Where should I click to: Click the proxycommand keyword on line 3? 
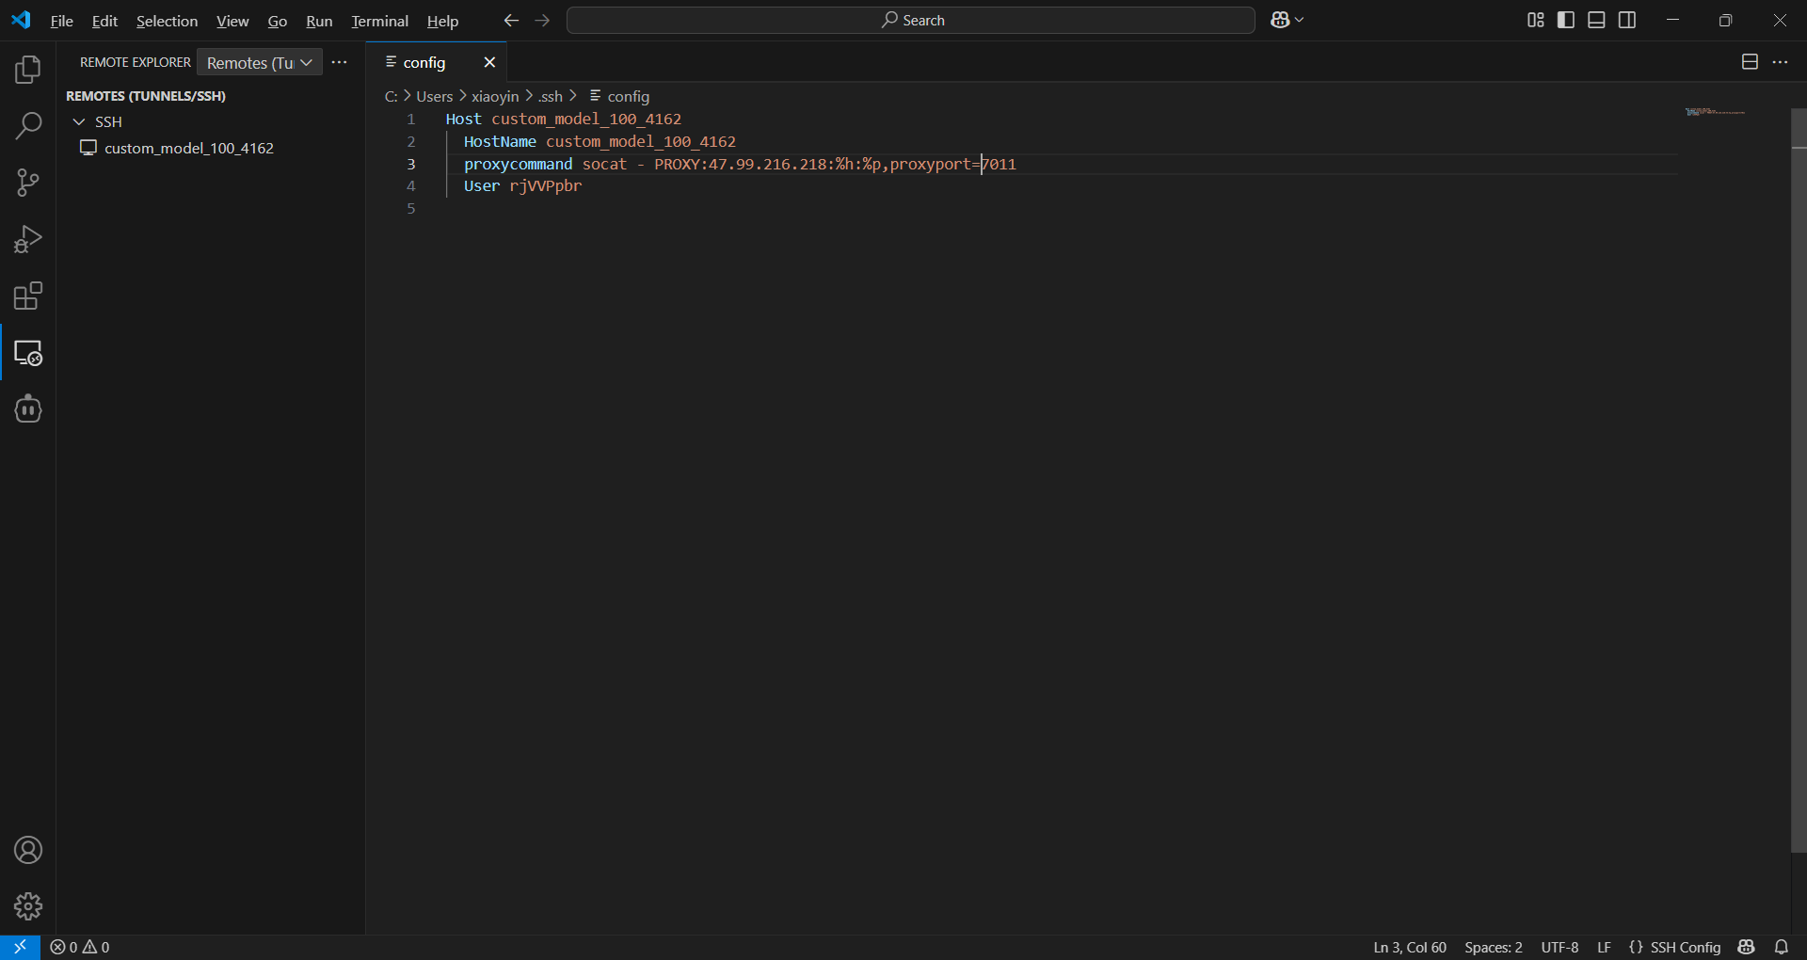518,164
